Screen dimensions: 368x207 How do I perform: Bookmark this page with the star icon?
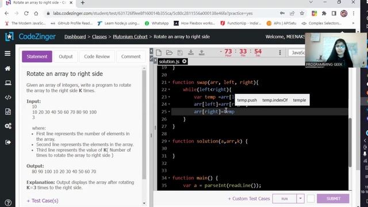point(302,13)
